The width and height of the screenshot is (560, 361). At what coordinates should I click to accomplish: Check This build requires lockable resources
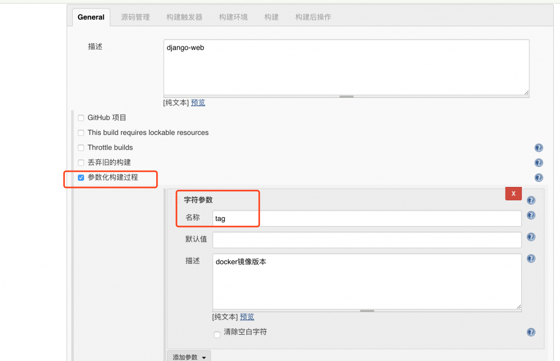81,133
